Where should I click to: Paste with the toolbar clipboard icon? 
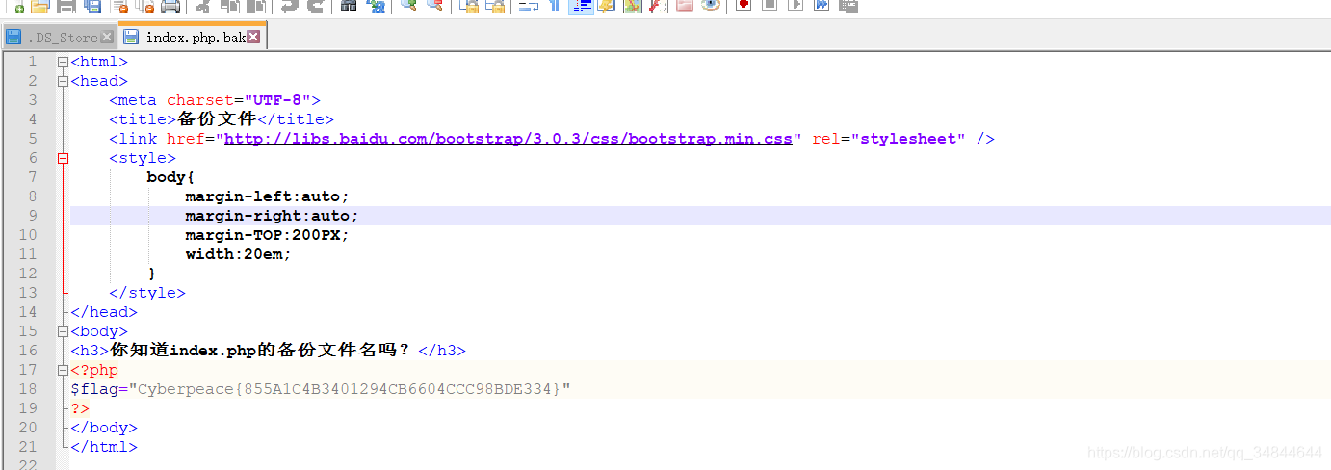pyautogui.click(x=256, y=5)
